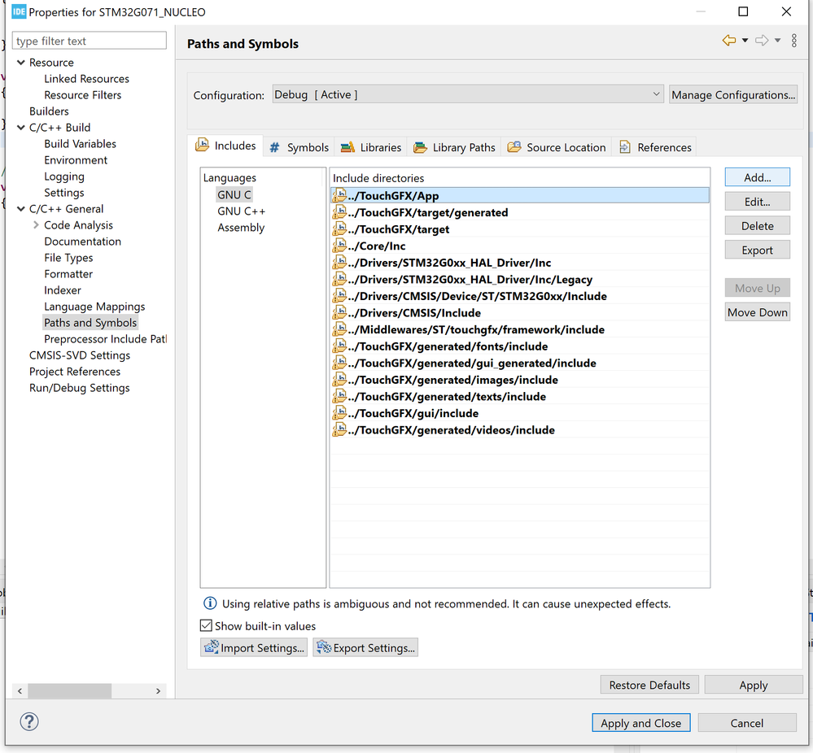
Task: Open Run/Debug Settings in the tree
Action: point(79,388)
